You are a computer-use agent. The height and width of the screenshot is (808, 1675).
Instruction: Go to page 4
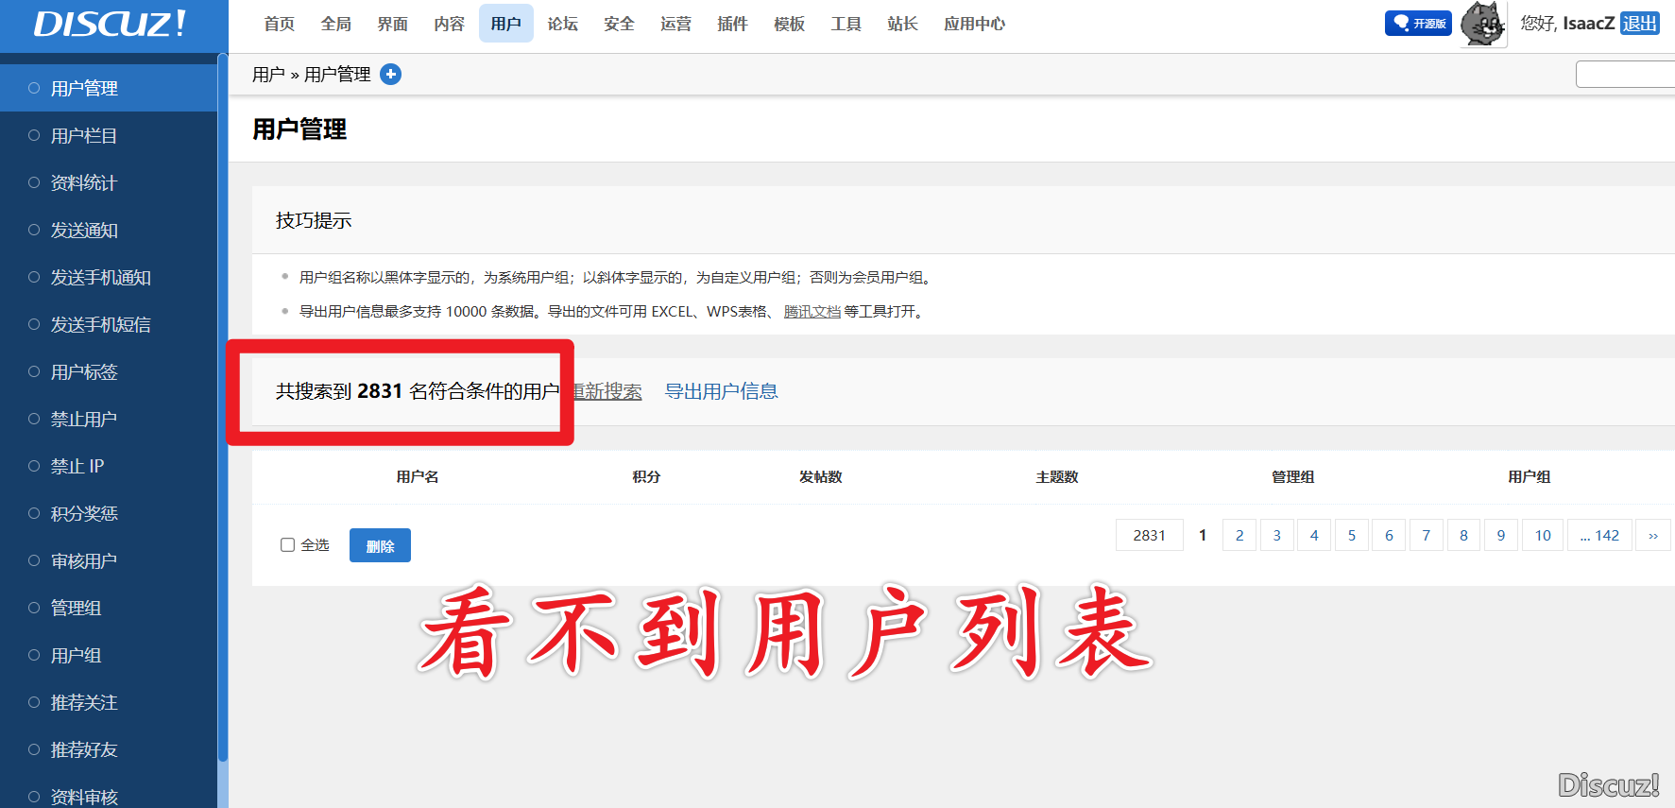(x=1314, y=535)
